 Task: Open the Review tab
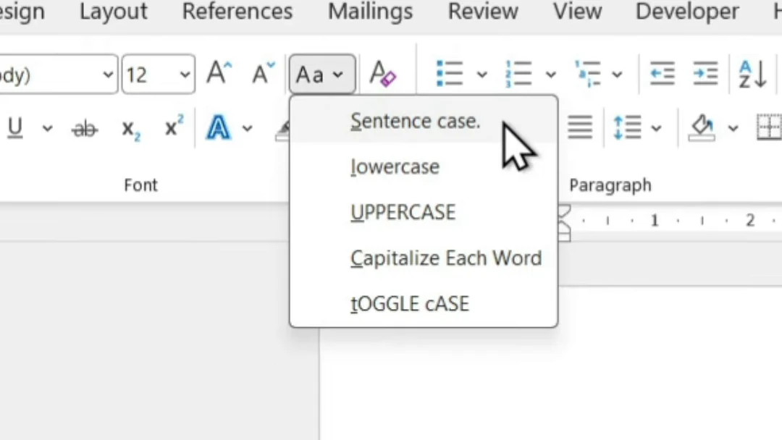(x=483, y=12)
